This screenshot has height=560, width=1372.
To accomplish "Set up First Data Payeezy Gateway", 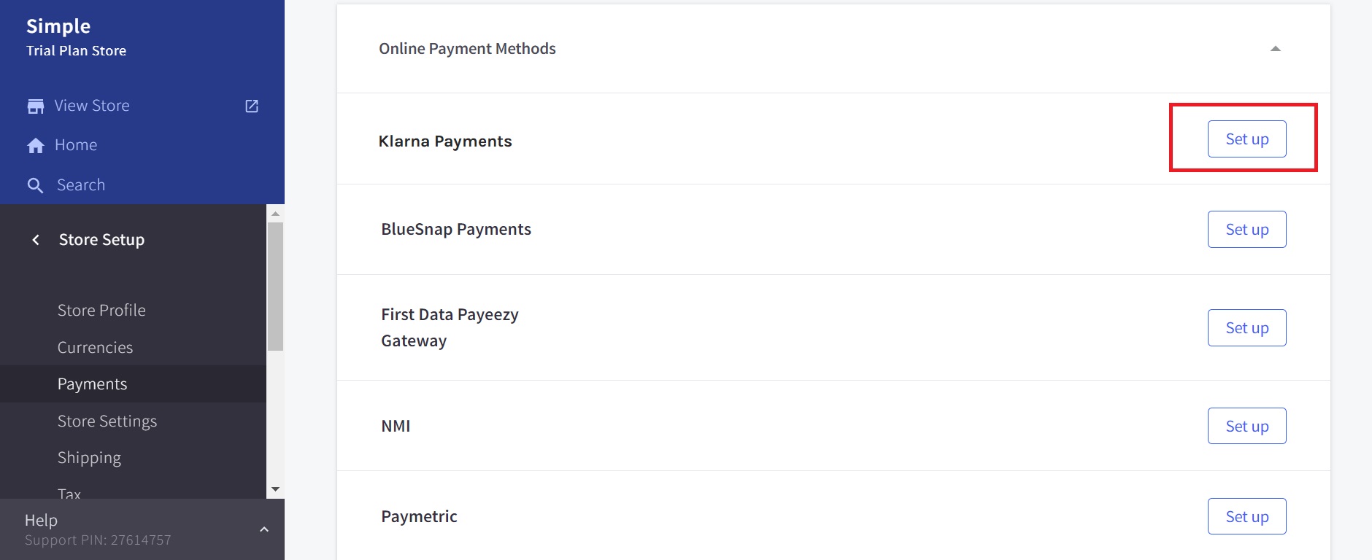I will (1246, 328).
